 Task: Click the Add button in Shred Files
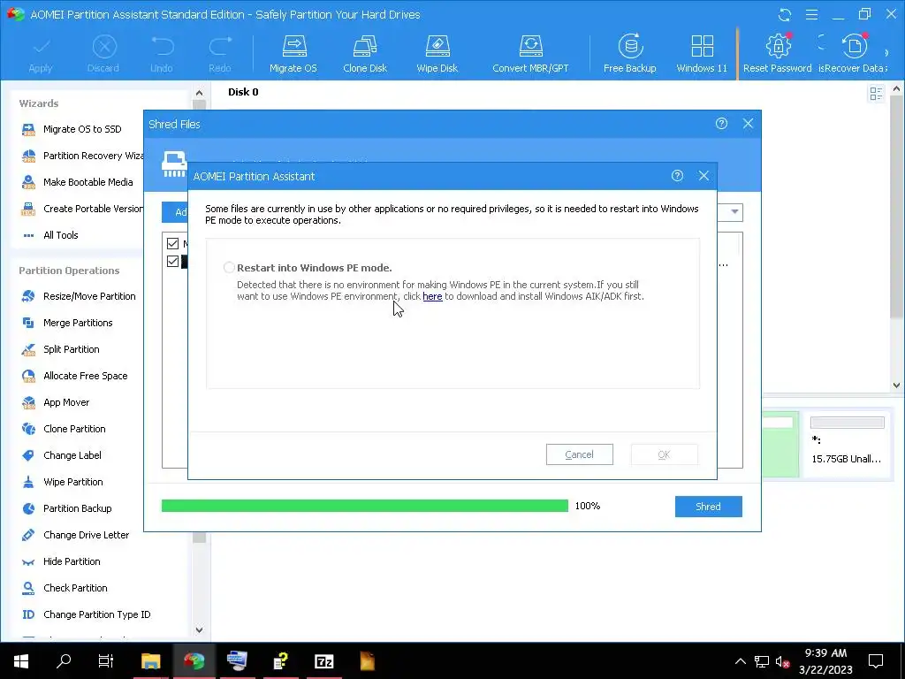pyautogui.click(x=174, y=212)
